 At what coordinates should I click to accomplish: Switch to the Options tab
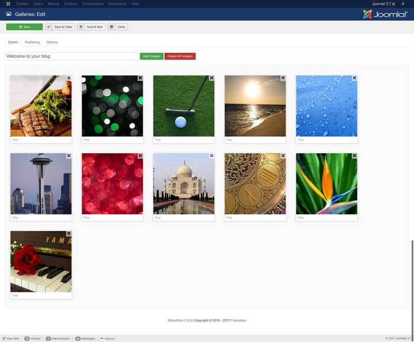[52, 42]
